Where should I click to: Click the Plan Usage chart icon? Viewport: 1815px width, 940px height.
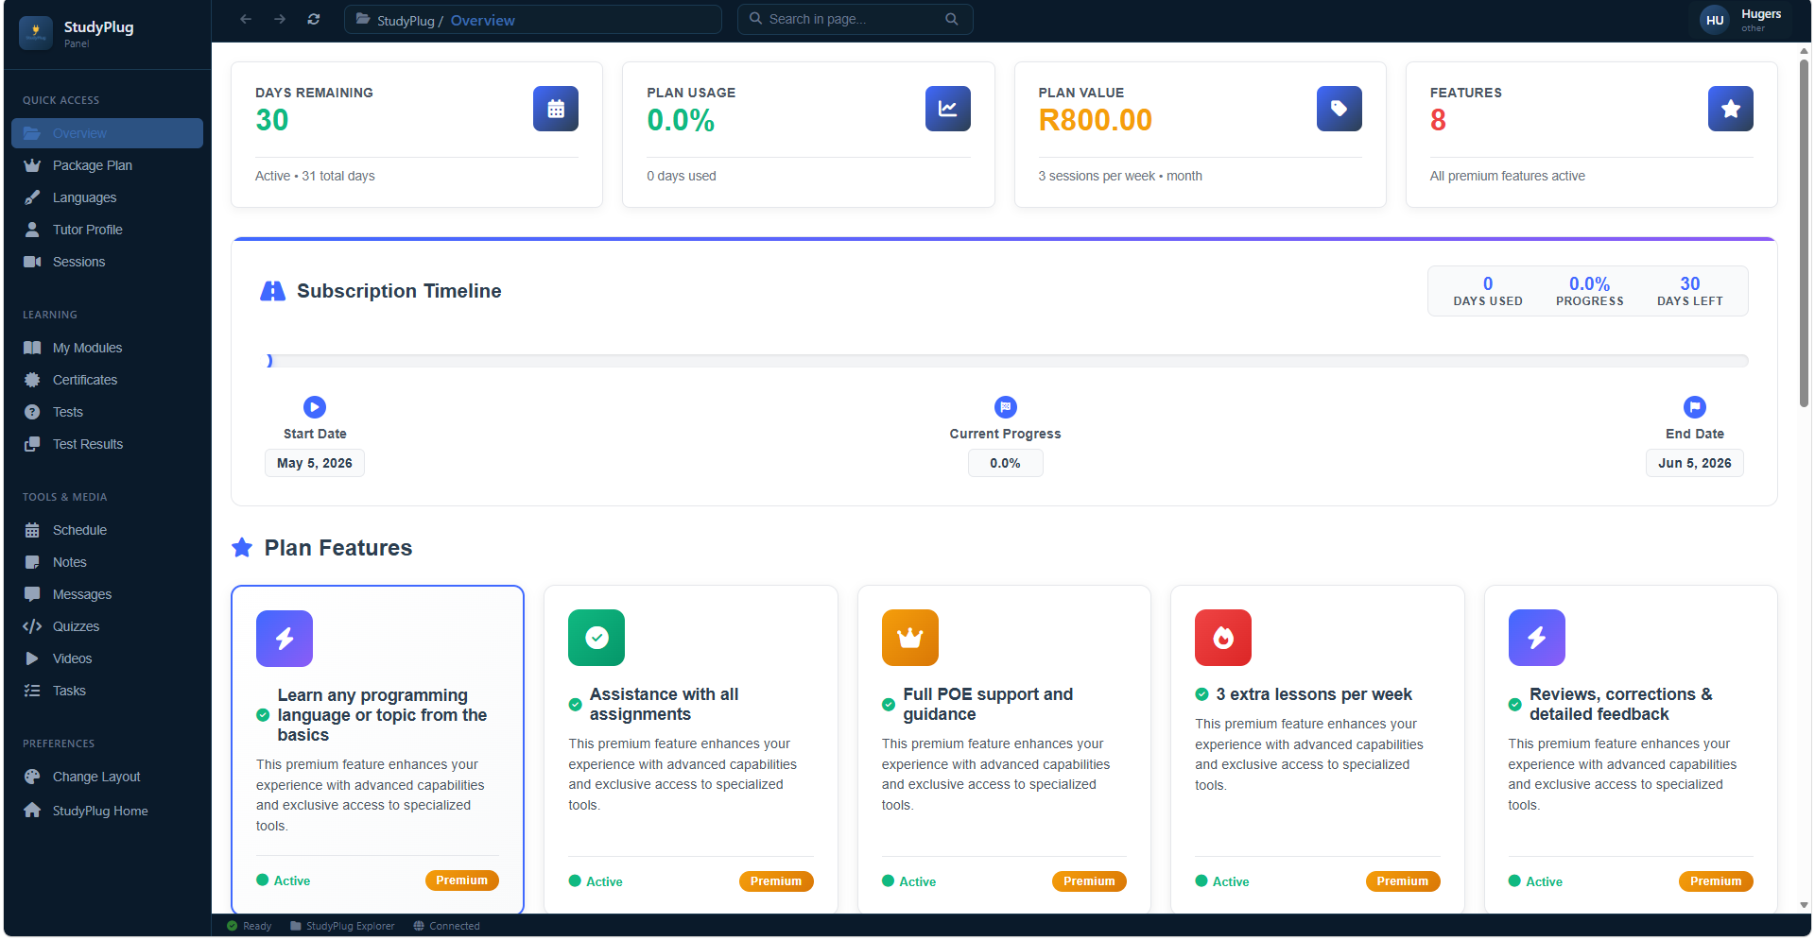click(948, 109)
